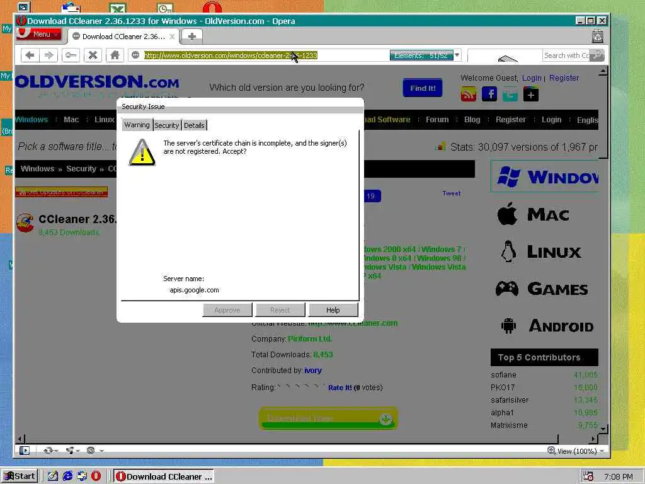Open the Login item in navigation bar
645x484 pixels.
pyautogui.click(x=551, y=120)
